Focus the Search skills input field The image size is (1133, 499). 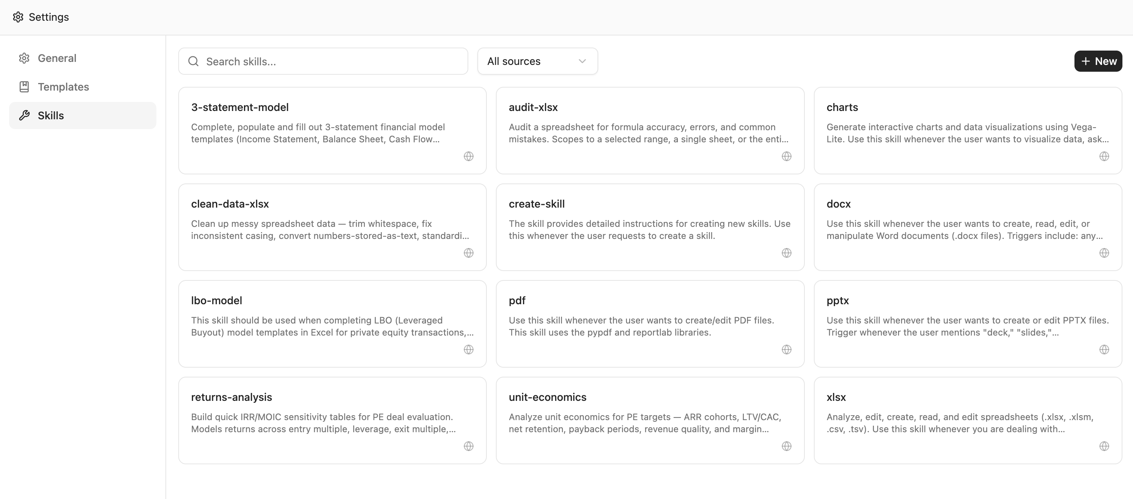tap(330, 61)
